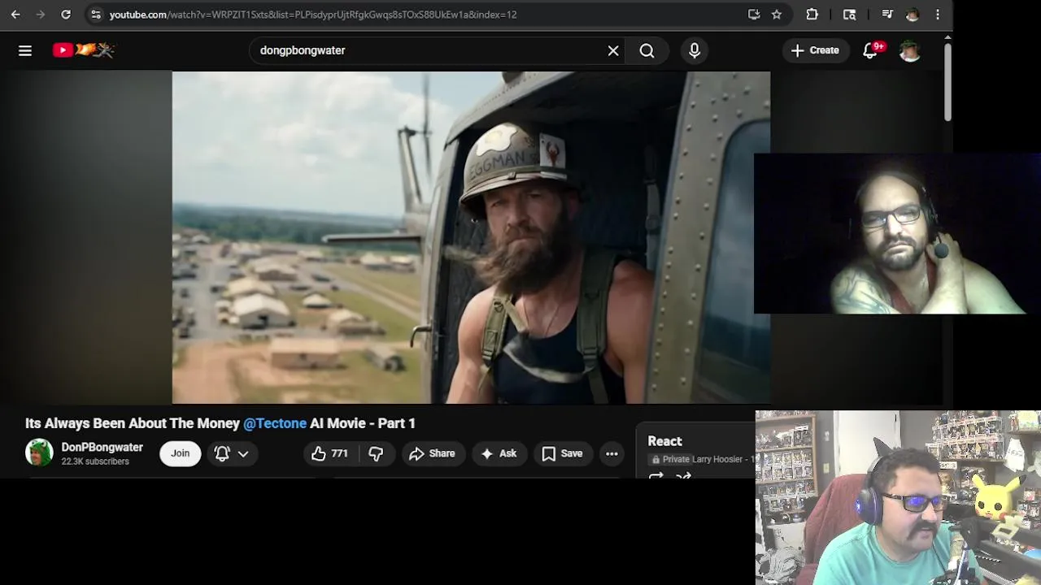1041x585 pixels.
Task: Click the page vertical scrollbar thumb
Action: [947, 81]
